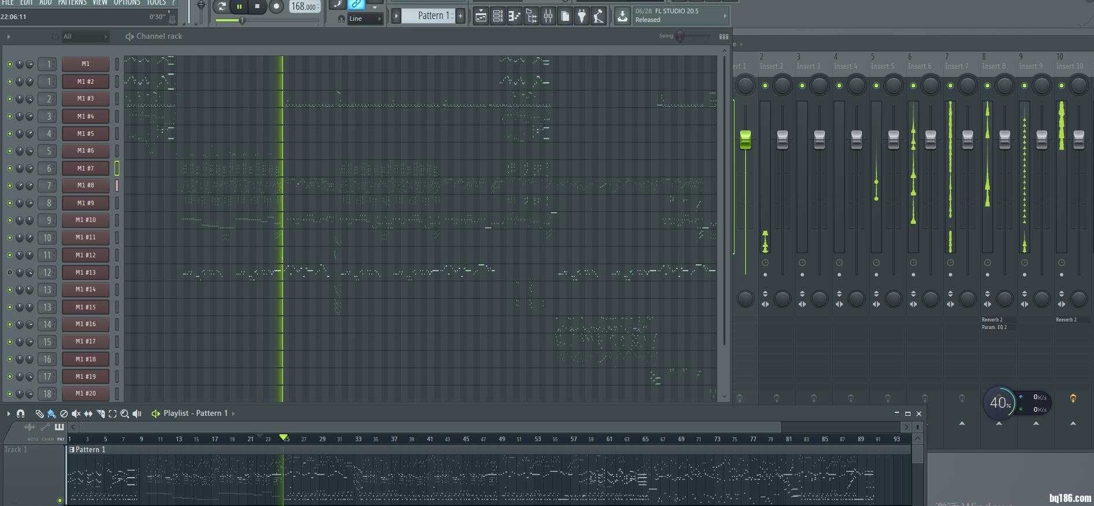
Task: Select the Slip tool in Playlist
Action: coord(88,413)
